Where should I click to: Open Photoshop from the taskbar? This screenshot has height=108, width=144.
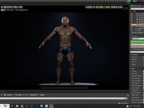click(x=37, y=106)
